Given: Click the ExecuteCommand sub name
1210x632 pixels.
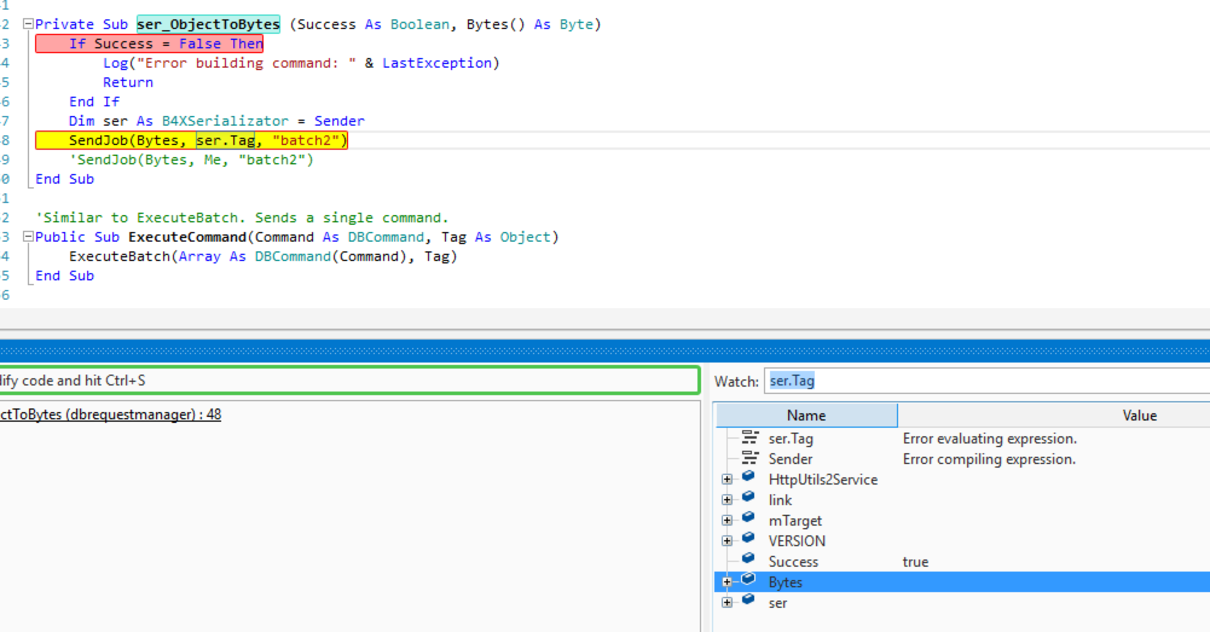Looking at the screenshot, I should 187,237.
